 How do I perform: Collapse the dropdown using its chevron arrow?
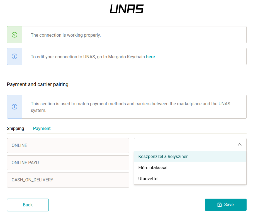[x=240, y=144]
